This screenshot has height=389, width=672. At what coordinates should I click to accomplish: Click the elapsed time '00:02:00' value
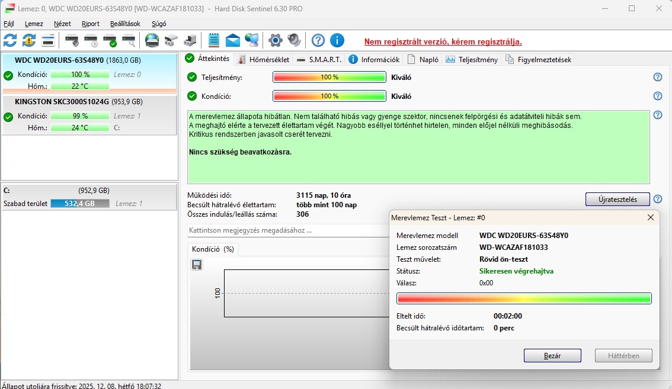click(x=507, y=316)
